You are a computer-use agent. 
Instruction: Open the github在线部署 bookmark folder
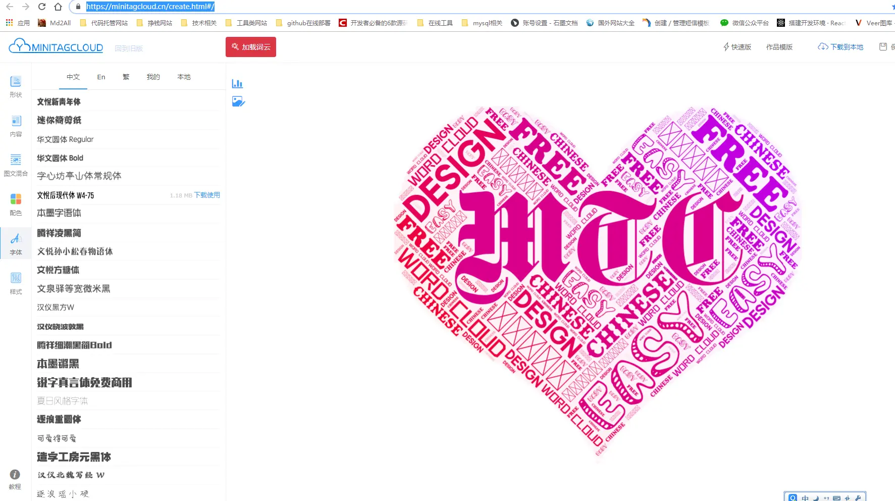click(303, 23)
